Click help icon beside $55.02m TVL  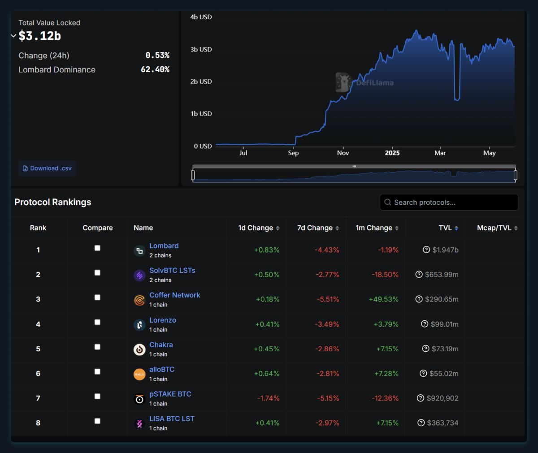[423, 373]
